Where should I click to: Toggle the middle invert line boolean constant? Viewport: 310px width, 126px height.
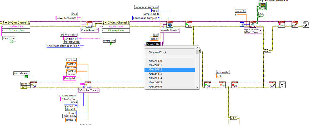pos(112,44)
